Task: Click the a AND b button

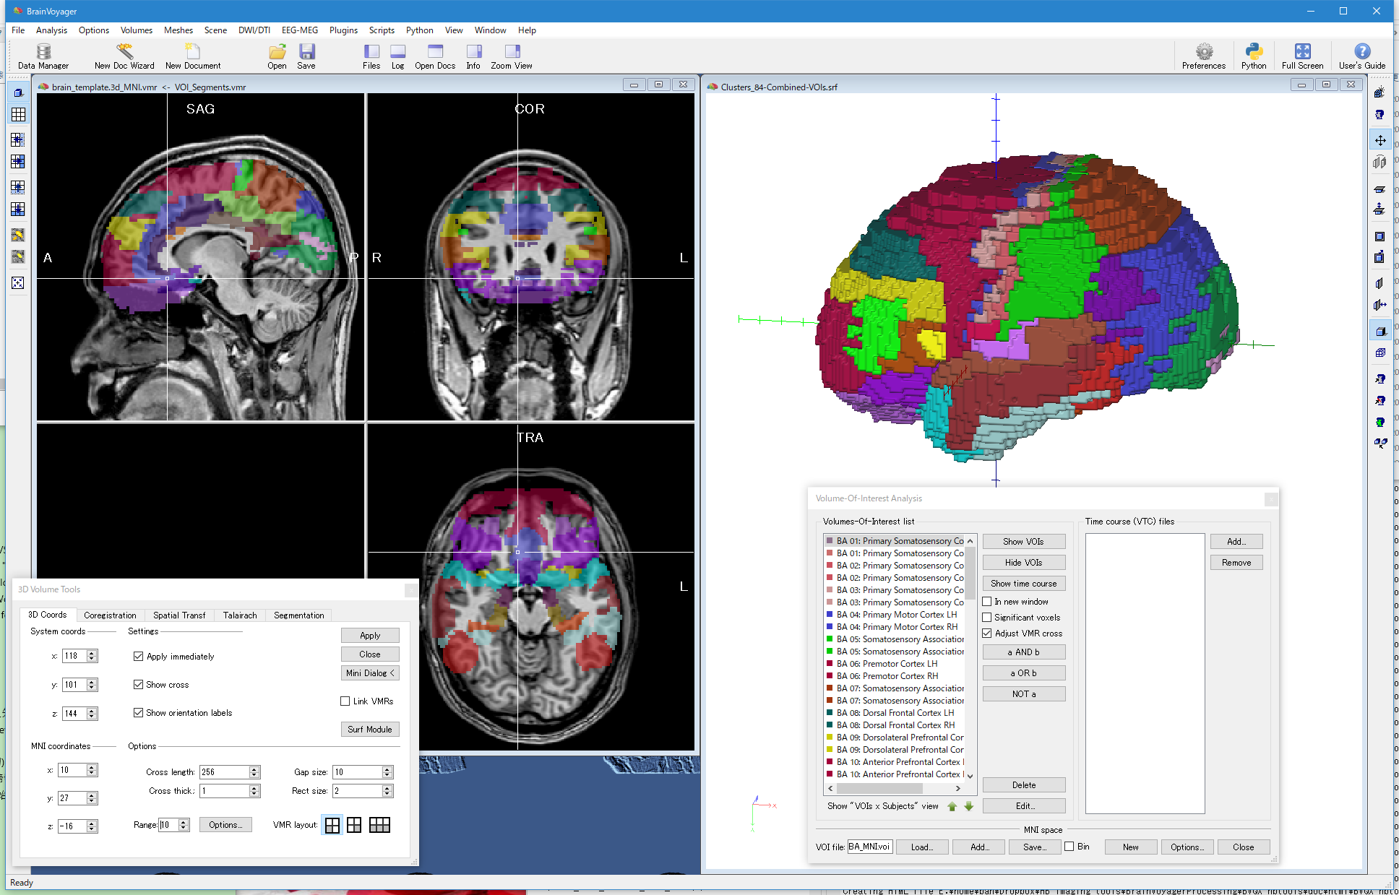Action: tap(1023, 652)
